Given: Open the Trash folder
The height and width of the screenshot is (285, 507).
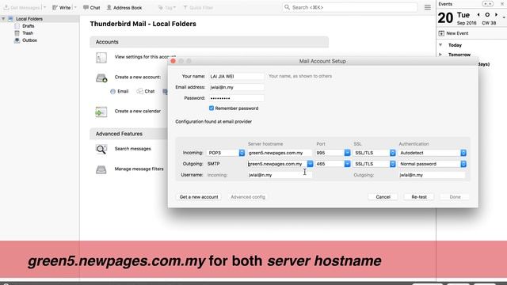Looking at the screenshot, I should pos(28,33).
